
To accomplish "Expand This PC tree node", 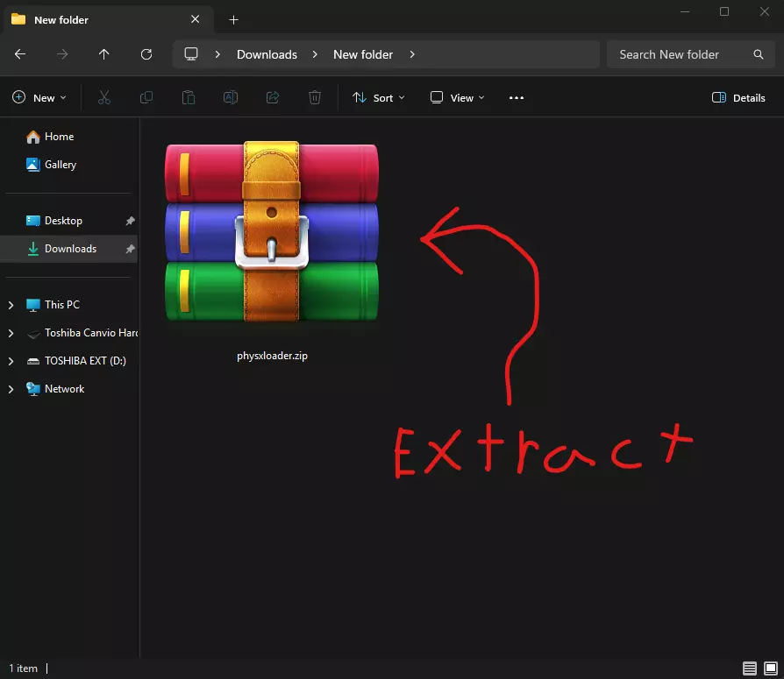I will 11,305.
